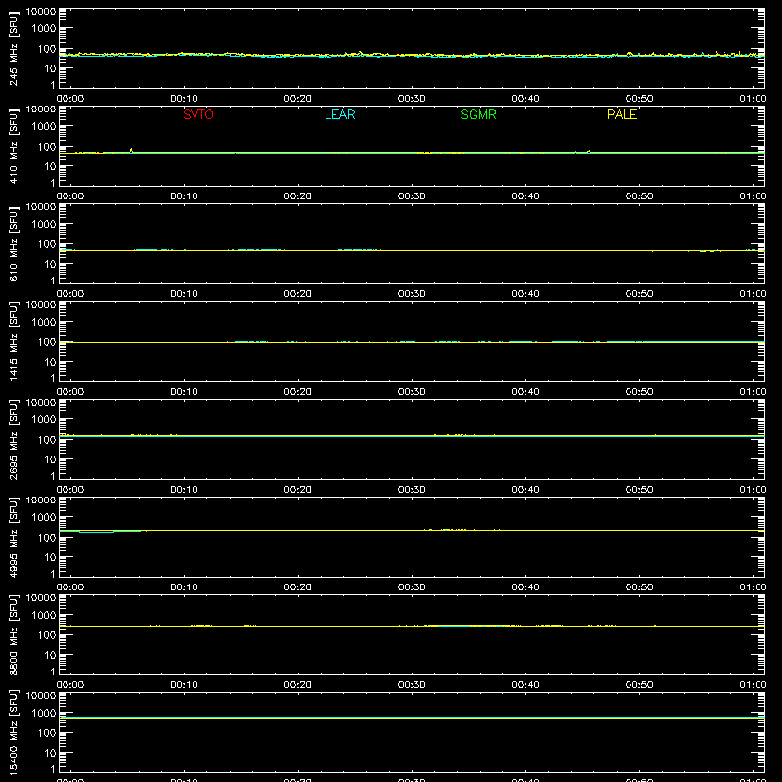Click 00:50 time label under 4995 MHz panel
Screen dimensions: 782x782
[x=639, y=587]
